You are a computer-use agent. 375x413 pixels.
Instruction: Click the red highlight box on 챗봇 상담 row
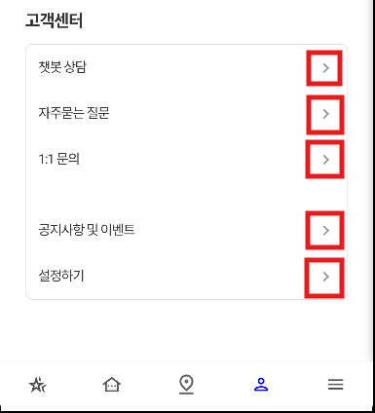coord(324,68)
